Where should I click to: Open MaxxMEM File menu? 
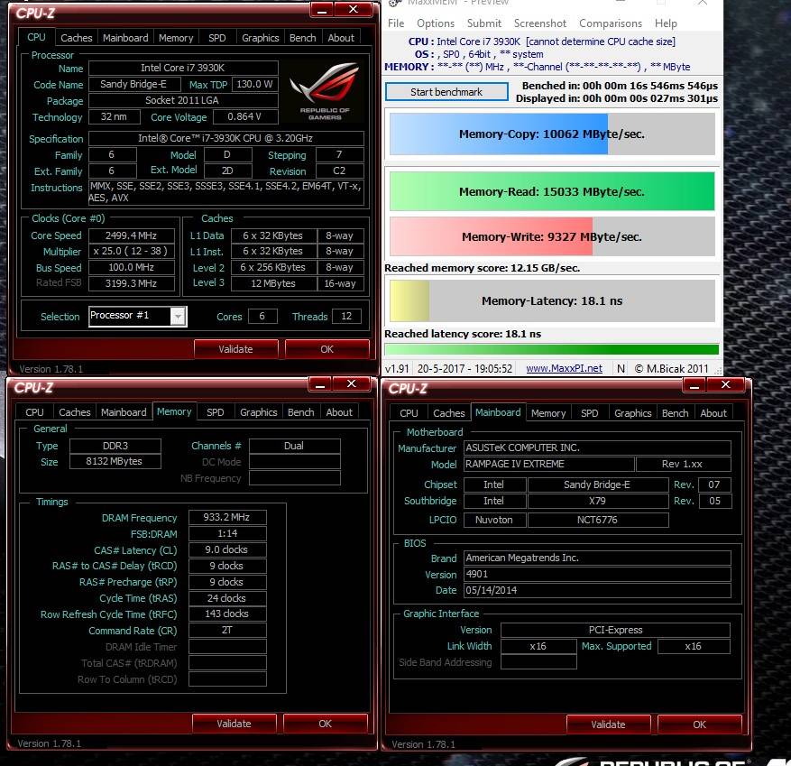(x=395, y=23)
